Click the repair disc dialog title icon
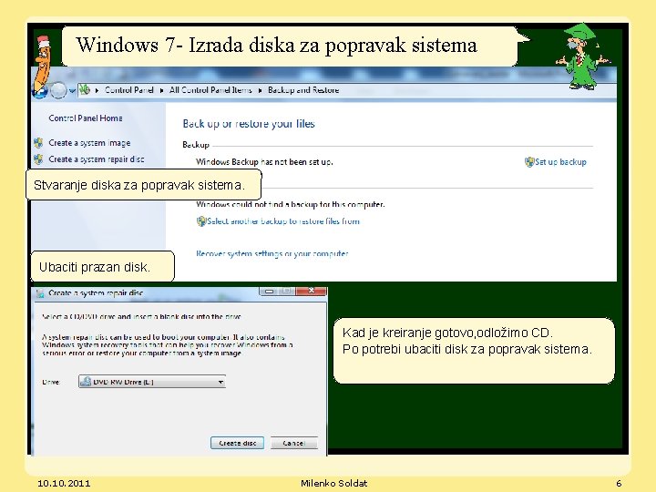Viewport: 656px width, 492px height. 40,293
